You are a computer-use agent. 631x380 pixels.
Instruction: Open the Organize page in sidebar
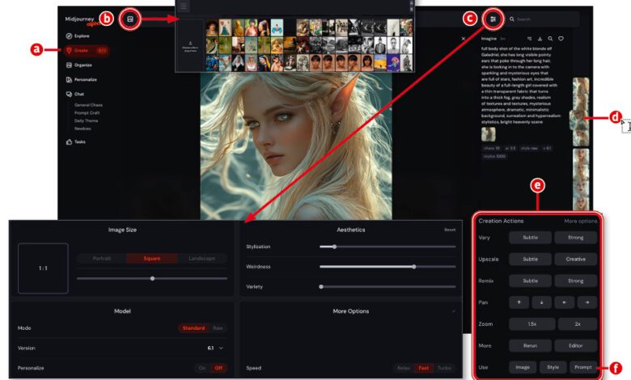79,65
